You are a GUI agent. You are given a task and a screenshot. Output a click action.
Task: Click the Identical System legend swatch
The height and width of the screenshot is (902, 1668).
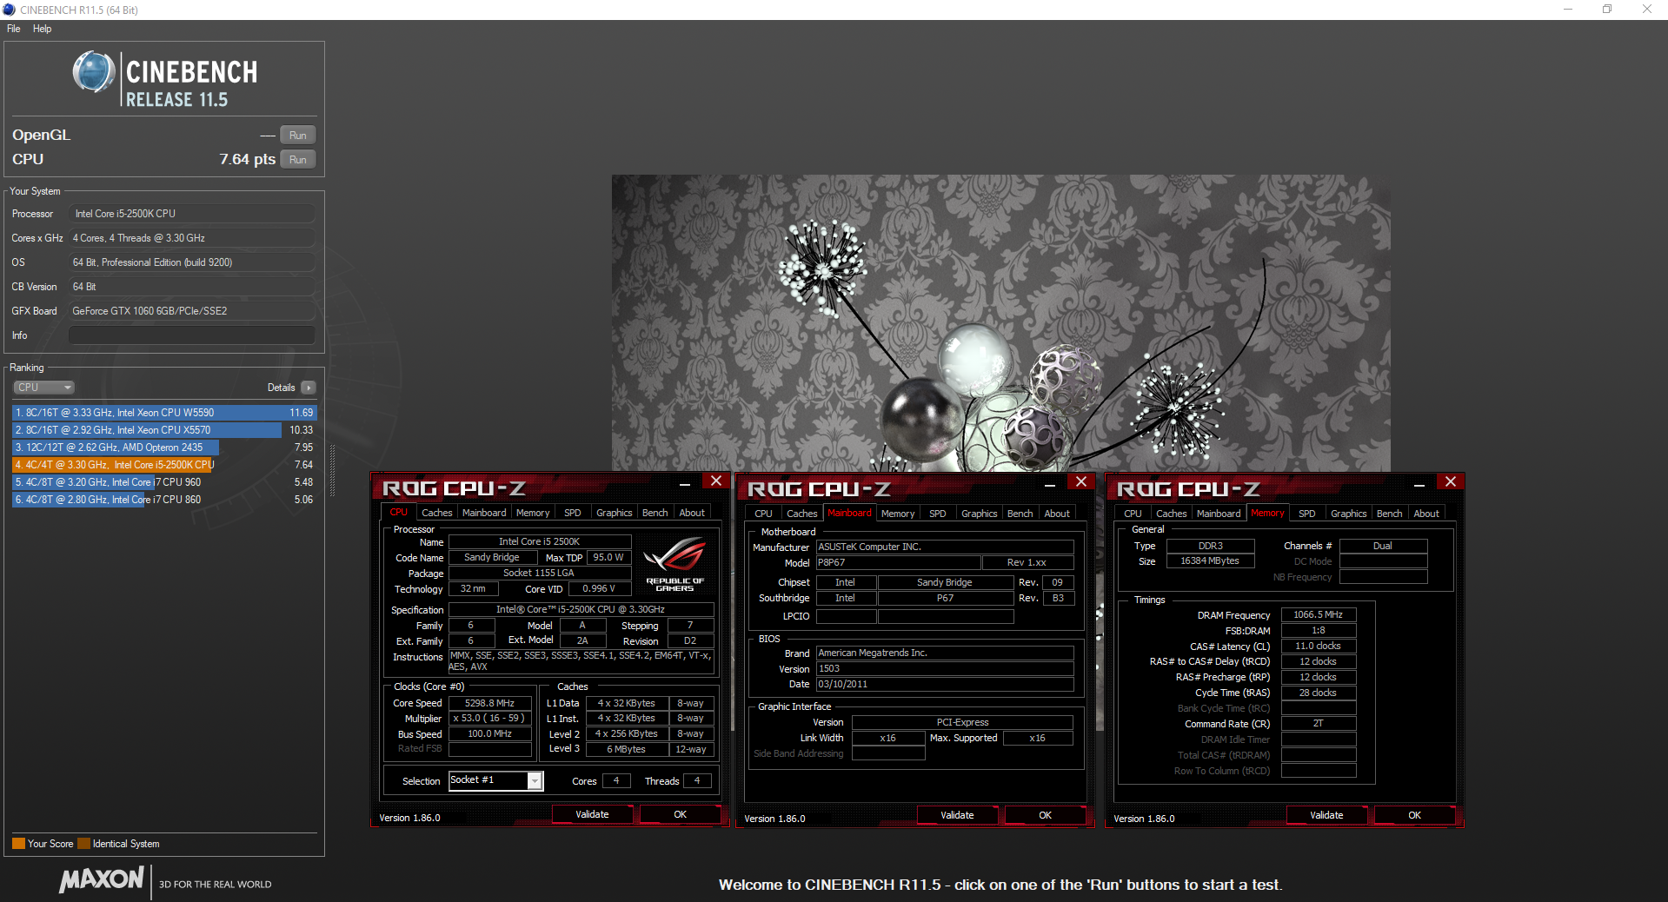(83, 844)
